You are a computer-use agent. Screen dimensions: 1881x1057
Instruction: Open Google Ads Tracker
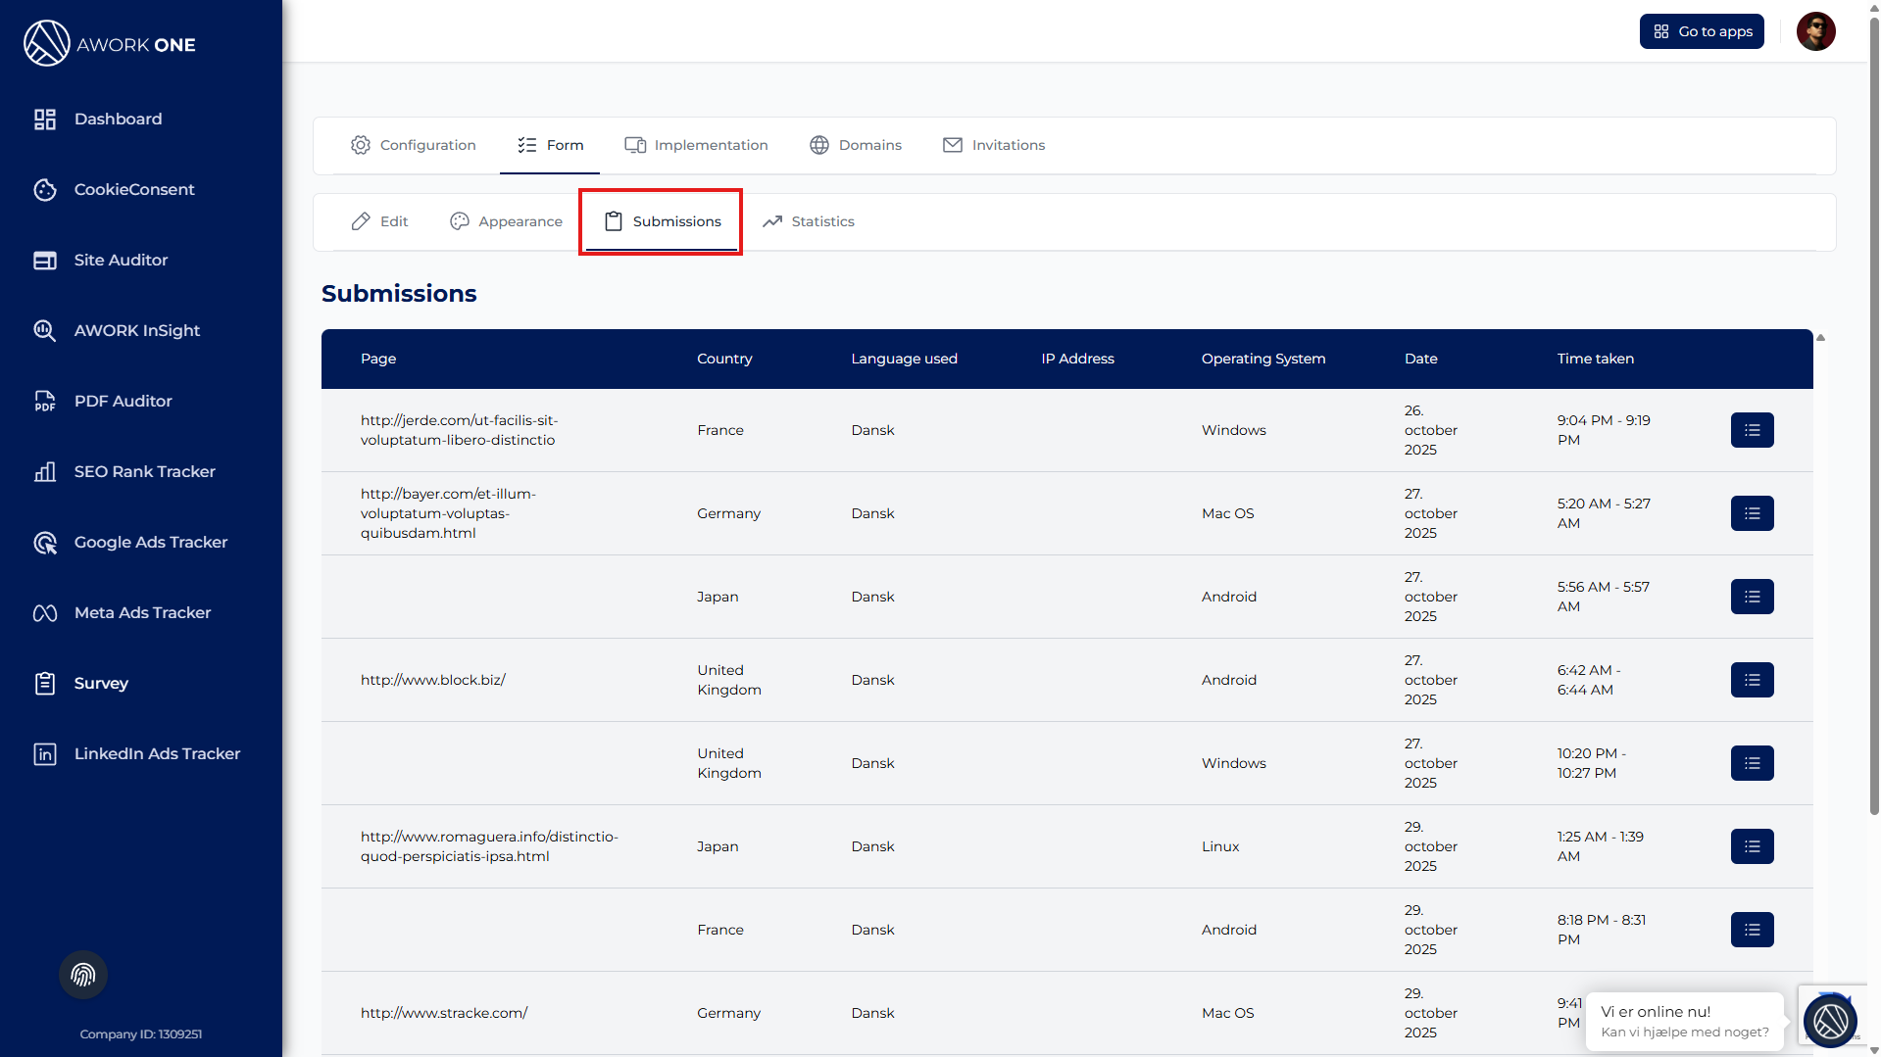[x=150, y=542]
